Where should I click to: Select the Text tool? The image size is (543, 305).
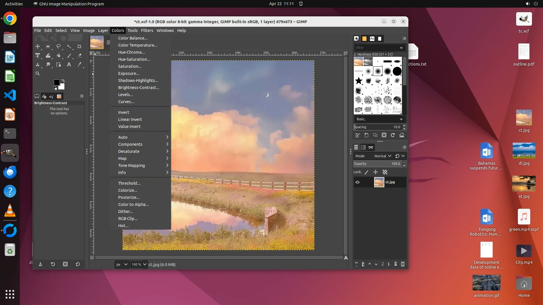[x=69, y=65]
